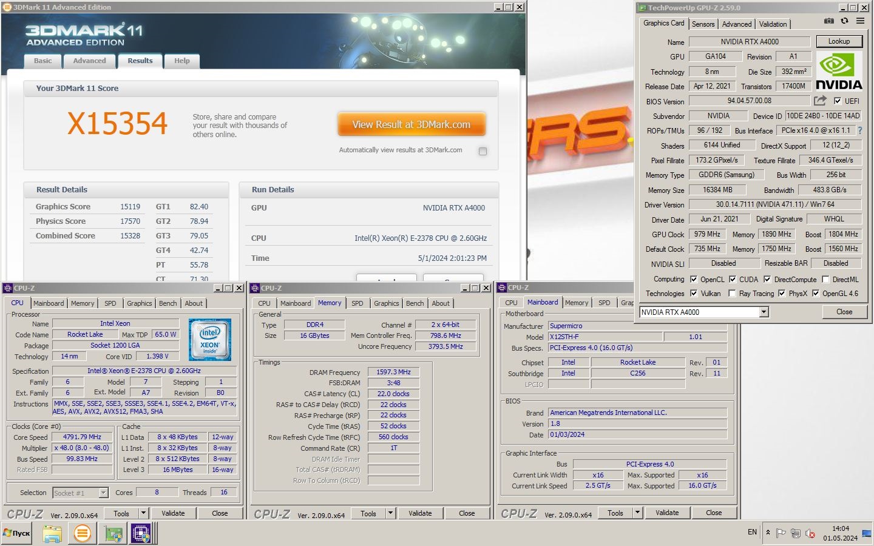Open the Validation tab in GPU-Z

[x=773, y=24]
